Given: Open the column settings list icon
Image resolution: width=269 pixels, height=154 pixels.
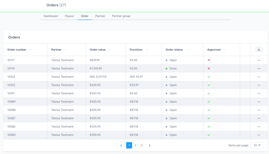Looking at the screenshot, I should coord(259,50).
